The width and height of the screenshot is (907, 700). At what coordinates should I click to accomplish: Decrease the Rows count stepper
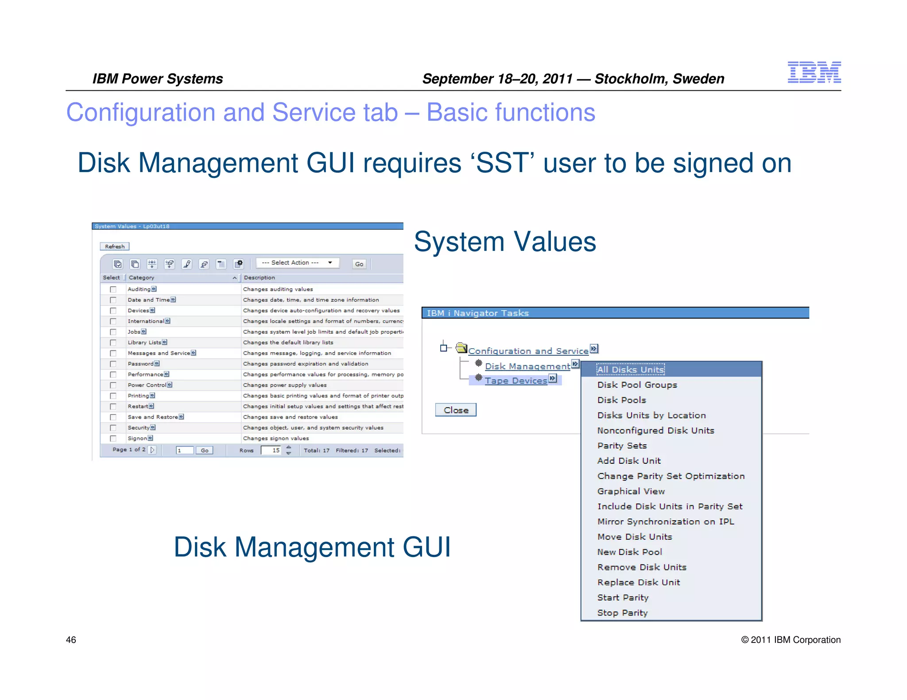pyautogui.click(x=289, y=453)
